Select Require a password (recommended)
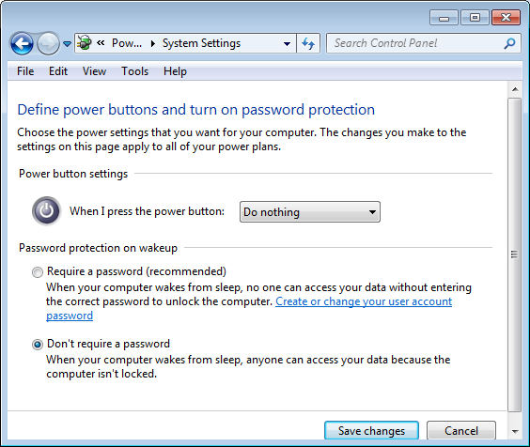 (x=38, y=272)
